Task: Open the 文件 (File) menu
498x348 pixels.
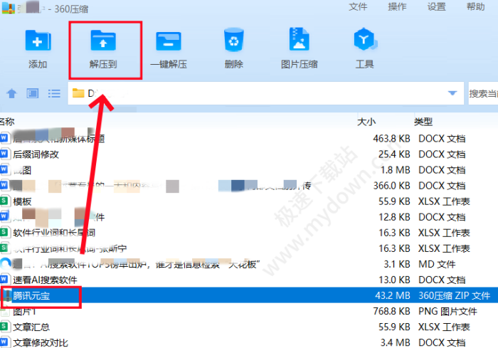Action: pyautogui.click(x=358, y=6)
